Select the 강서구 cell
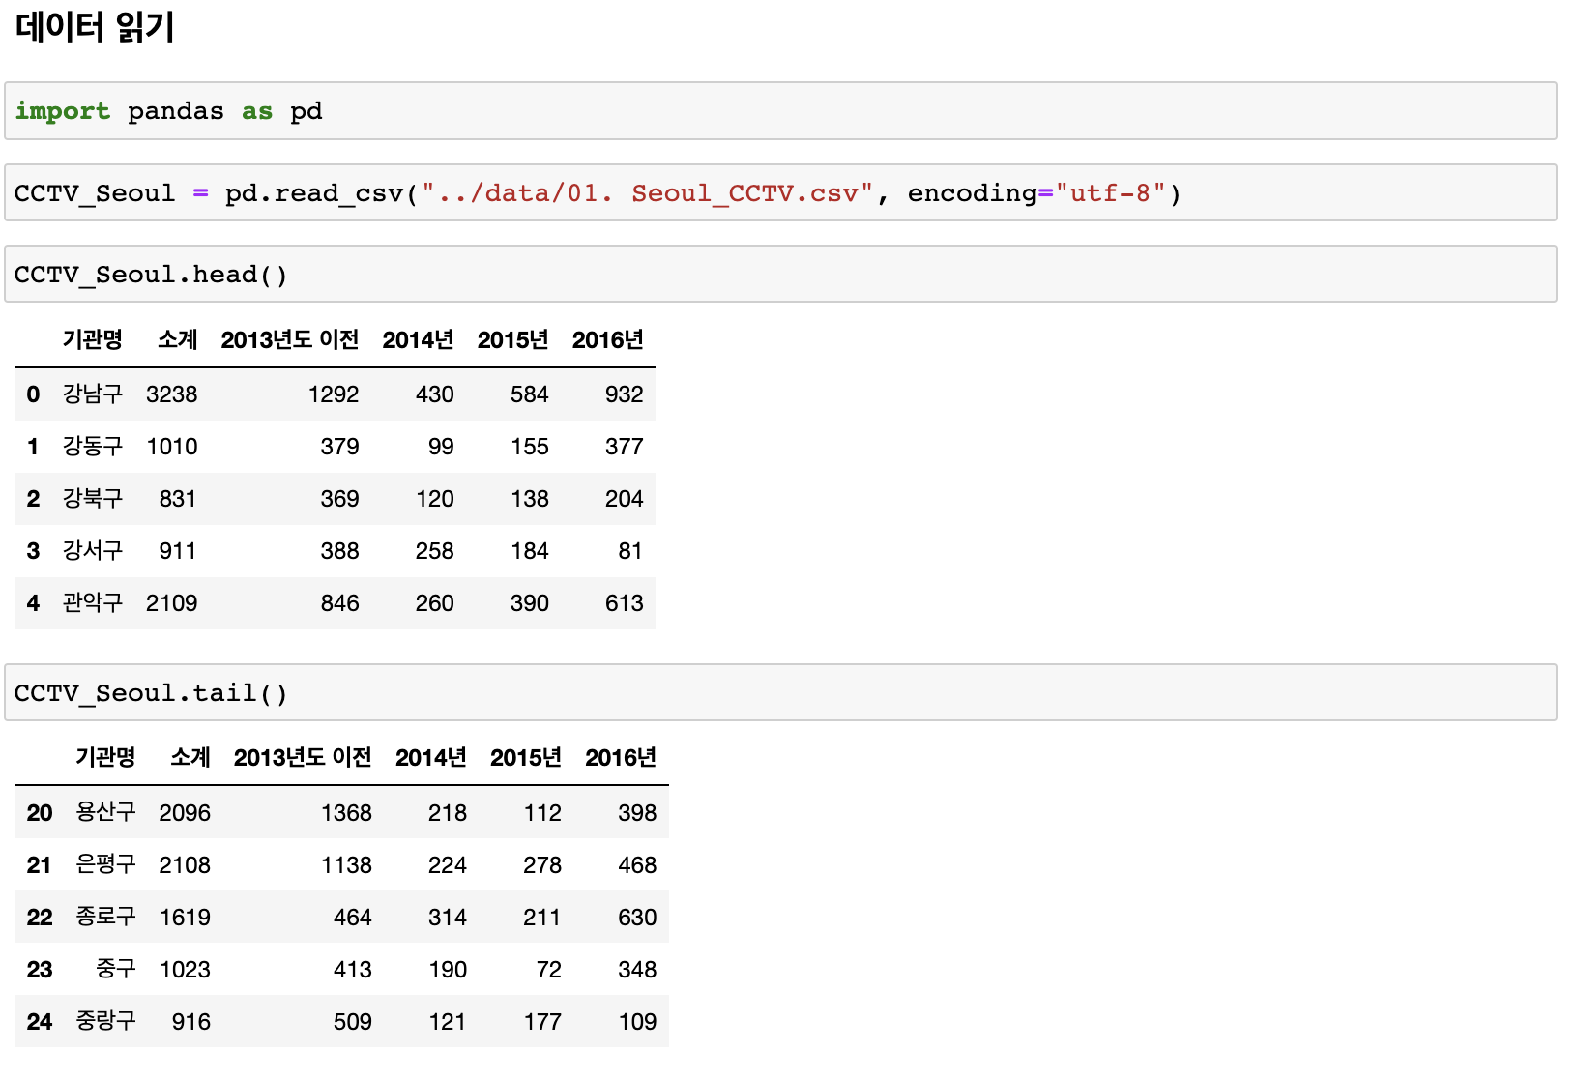 (93, 550)
